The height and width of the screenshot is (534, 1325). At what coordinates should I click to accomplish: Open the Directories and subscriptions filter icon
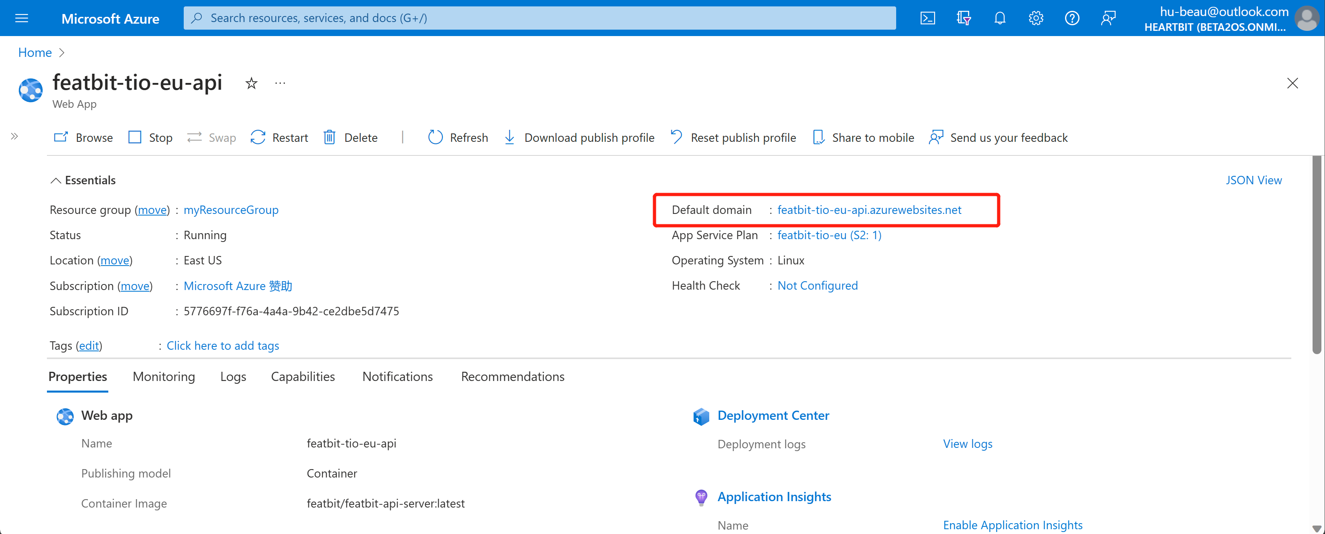(x=964, y=18)
